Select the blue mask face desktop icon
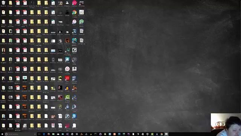 tap(75, 31)
